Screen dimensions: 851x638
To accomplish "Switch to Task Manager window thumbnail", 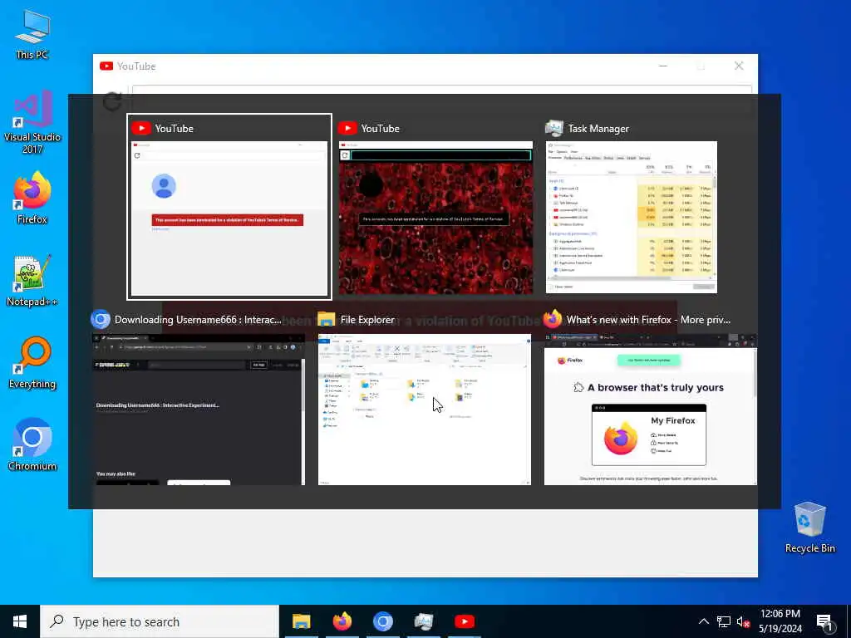I will [632, 217].
